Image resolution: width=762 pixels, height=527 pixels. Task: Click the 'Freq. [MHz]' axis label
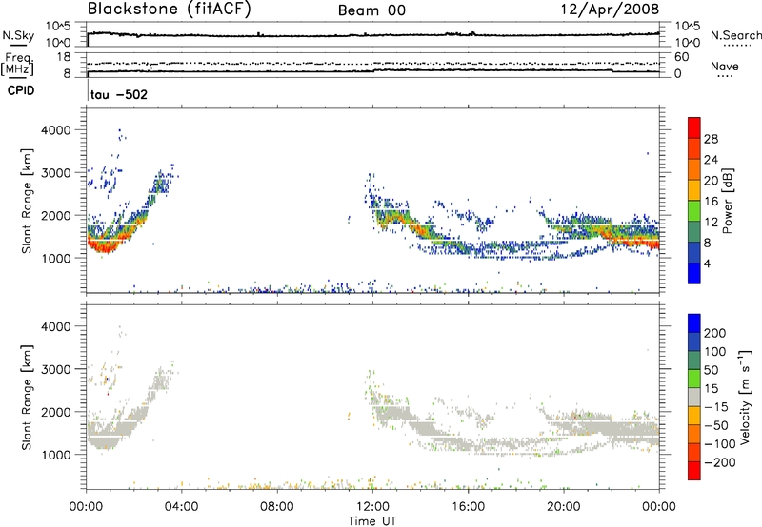(x=17, y=64)
